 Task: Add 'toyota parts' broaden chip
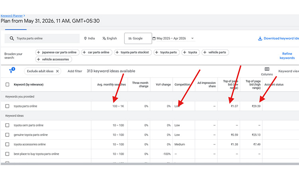tap(167, 53)
